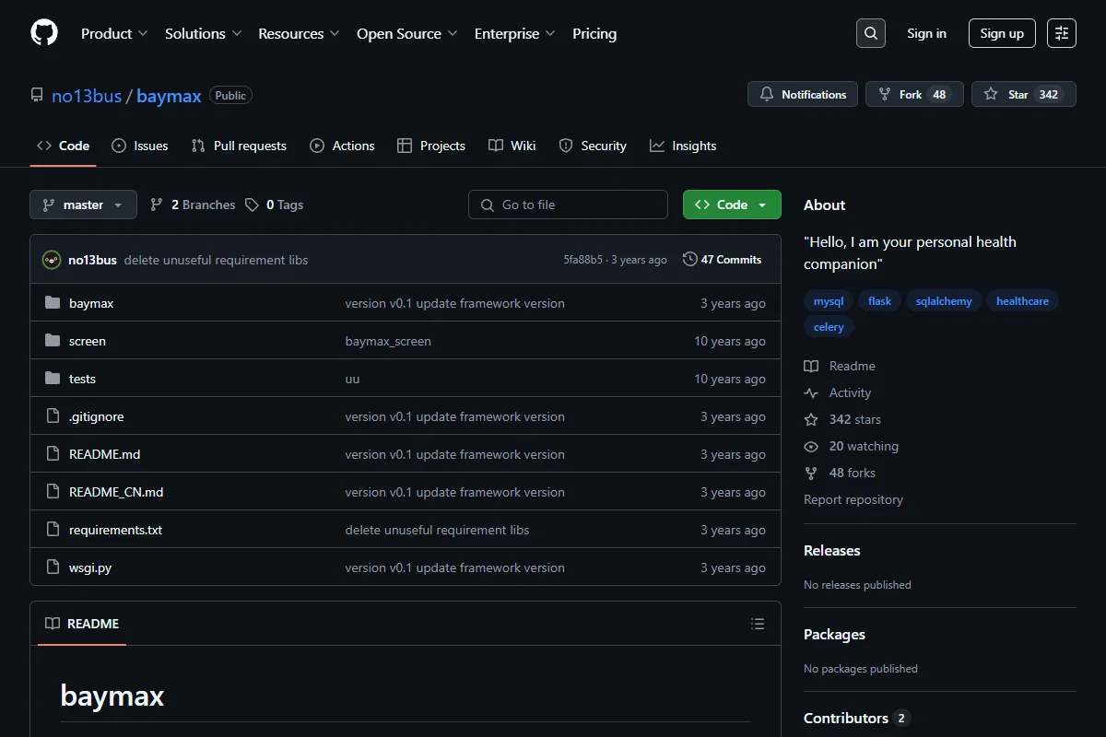Open the requirements.txt file link
Image resolution: width=1106 pixels, height=737 pixels.
pyautogui.click(x=115, y=530)
